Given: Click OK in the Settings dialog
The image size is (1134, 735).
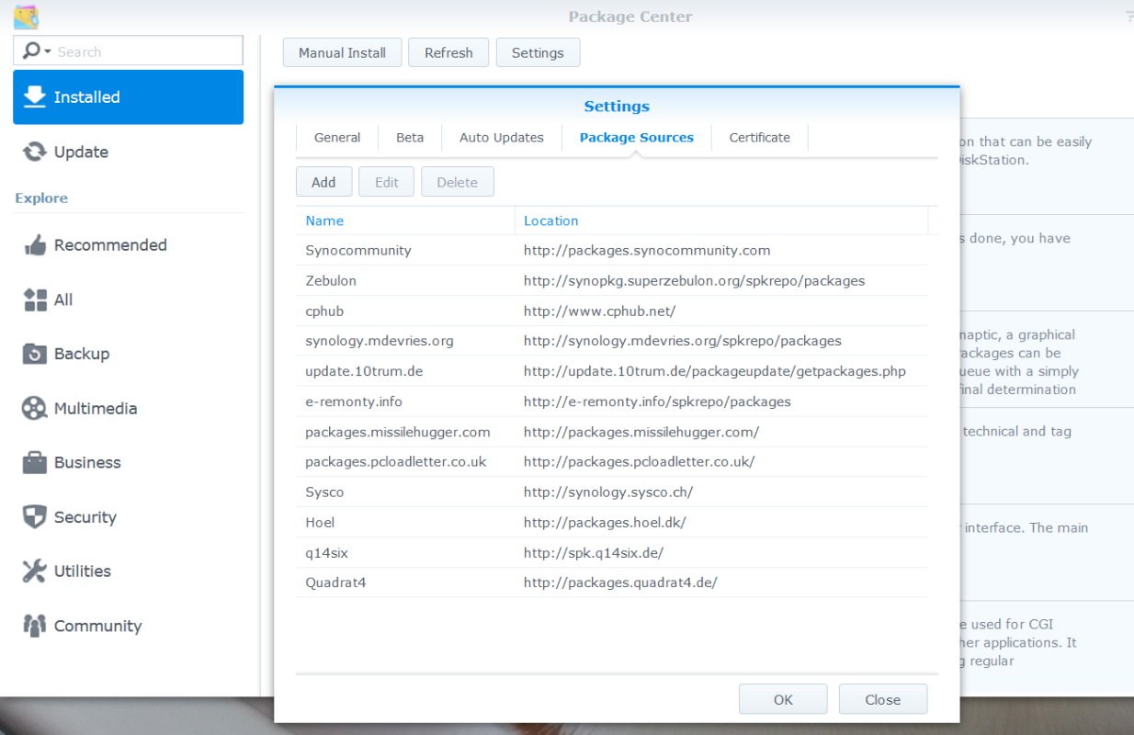Looking at the screenshot, I should 783,699.
